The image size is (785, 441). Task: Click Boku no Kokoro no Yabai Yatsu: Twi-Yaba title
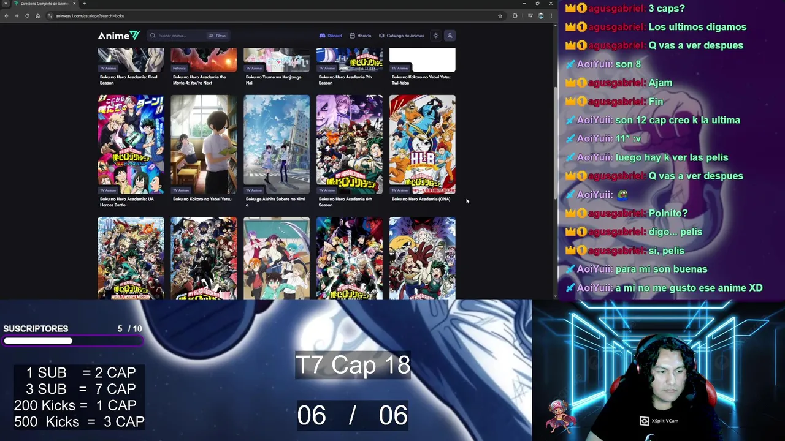click(421, 80)
